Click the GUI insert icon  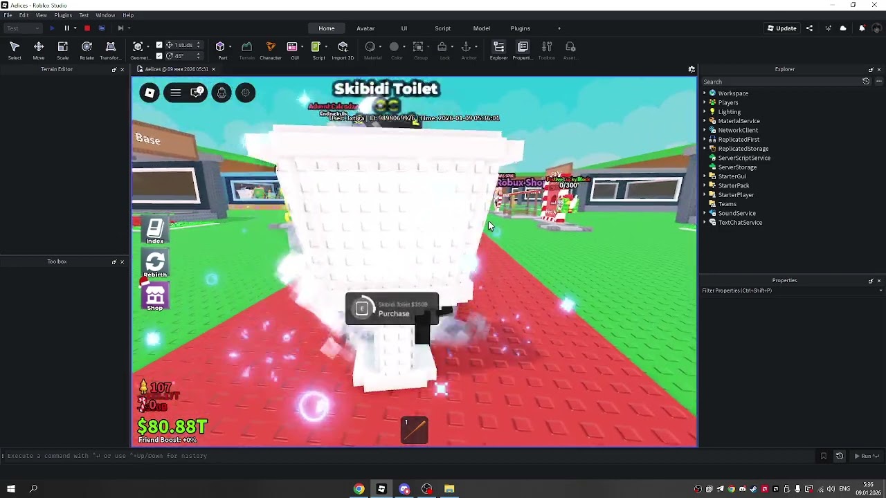click(292, 47)
